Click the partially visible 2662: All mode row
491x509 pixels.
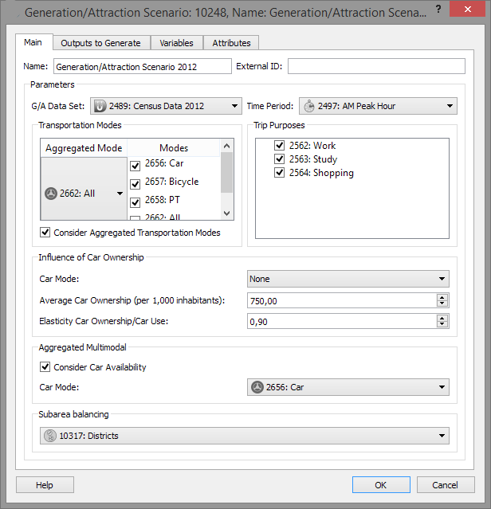coord(174,217)
